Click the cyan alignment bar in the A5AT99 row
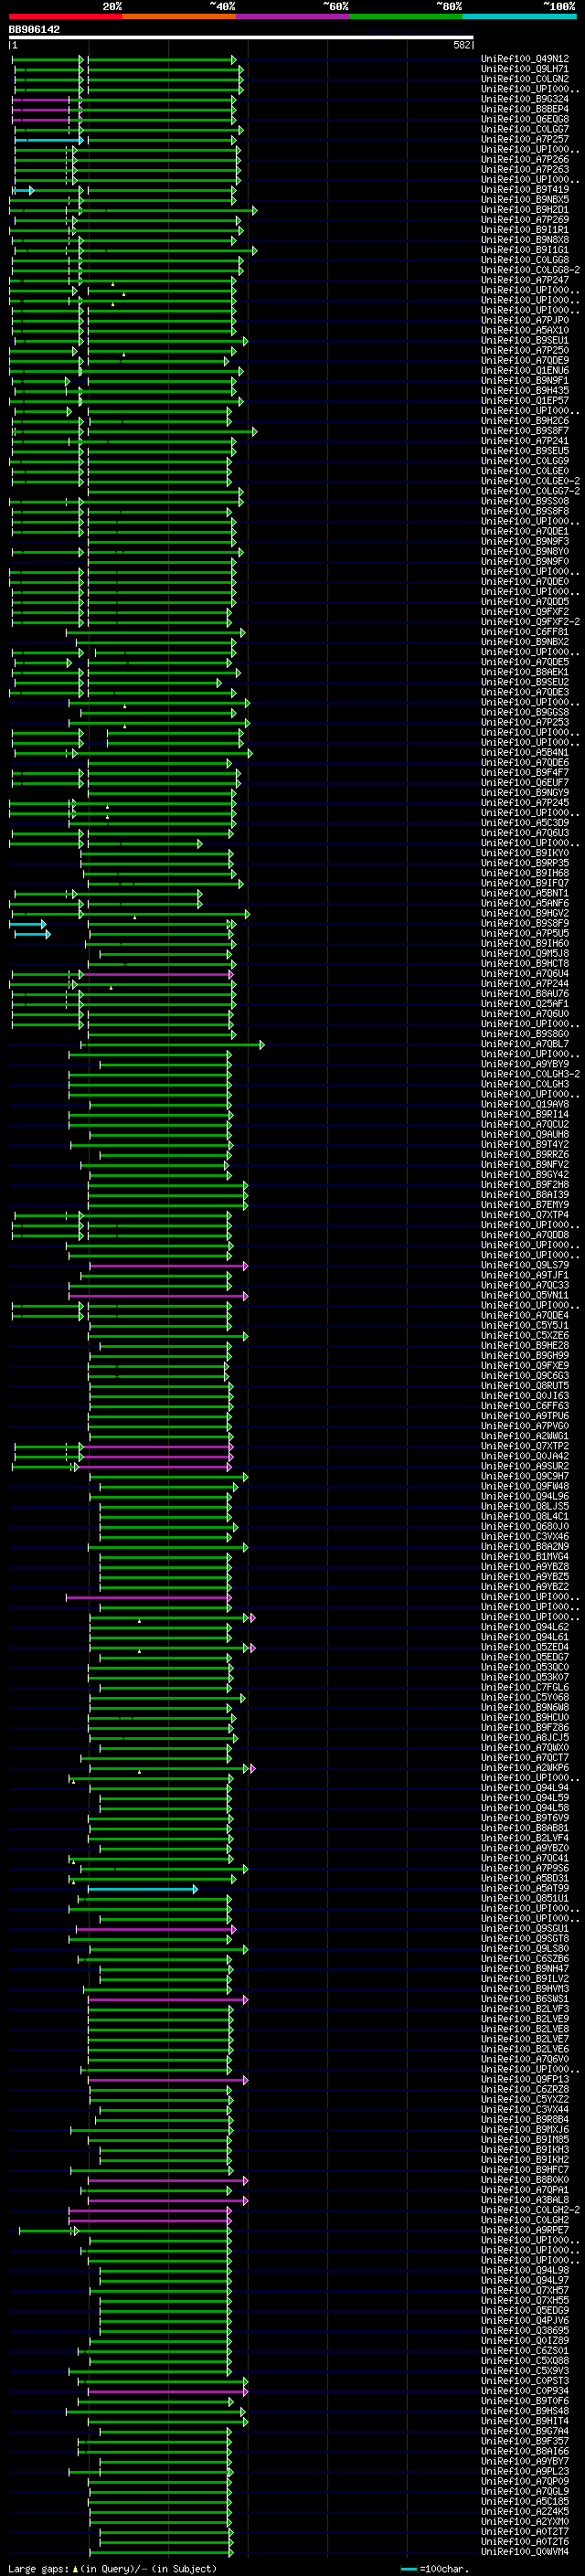The height and width of the screenshot is (2576, 585). pos(143,1889)
